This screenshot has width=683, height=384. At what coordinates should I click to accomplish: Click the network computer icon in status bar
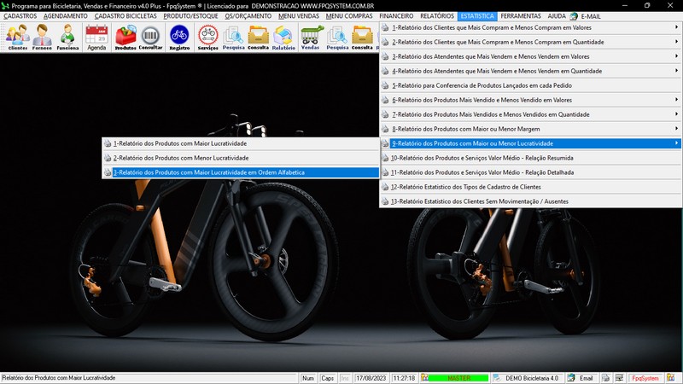tap(619, 378)
